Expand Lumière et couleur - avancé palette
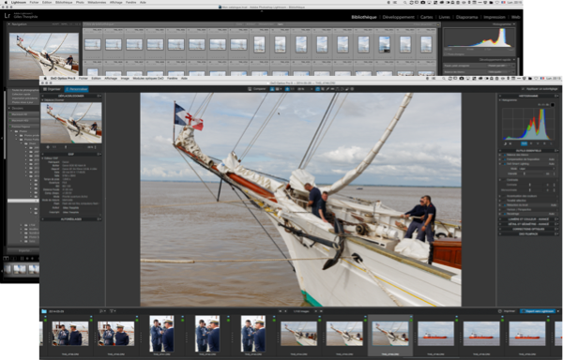563x360 pixels. 528,219
